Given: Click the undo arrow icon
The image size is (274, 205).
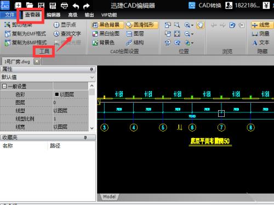Looking at the screenshot, I should [76, 6].
